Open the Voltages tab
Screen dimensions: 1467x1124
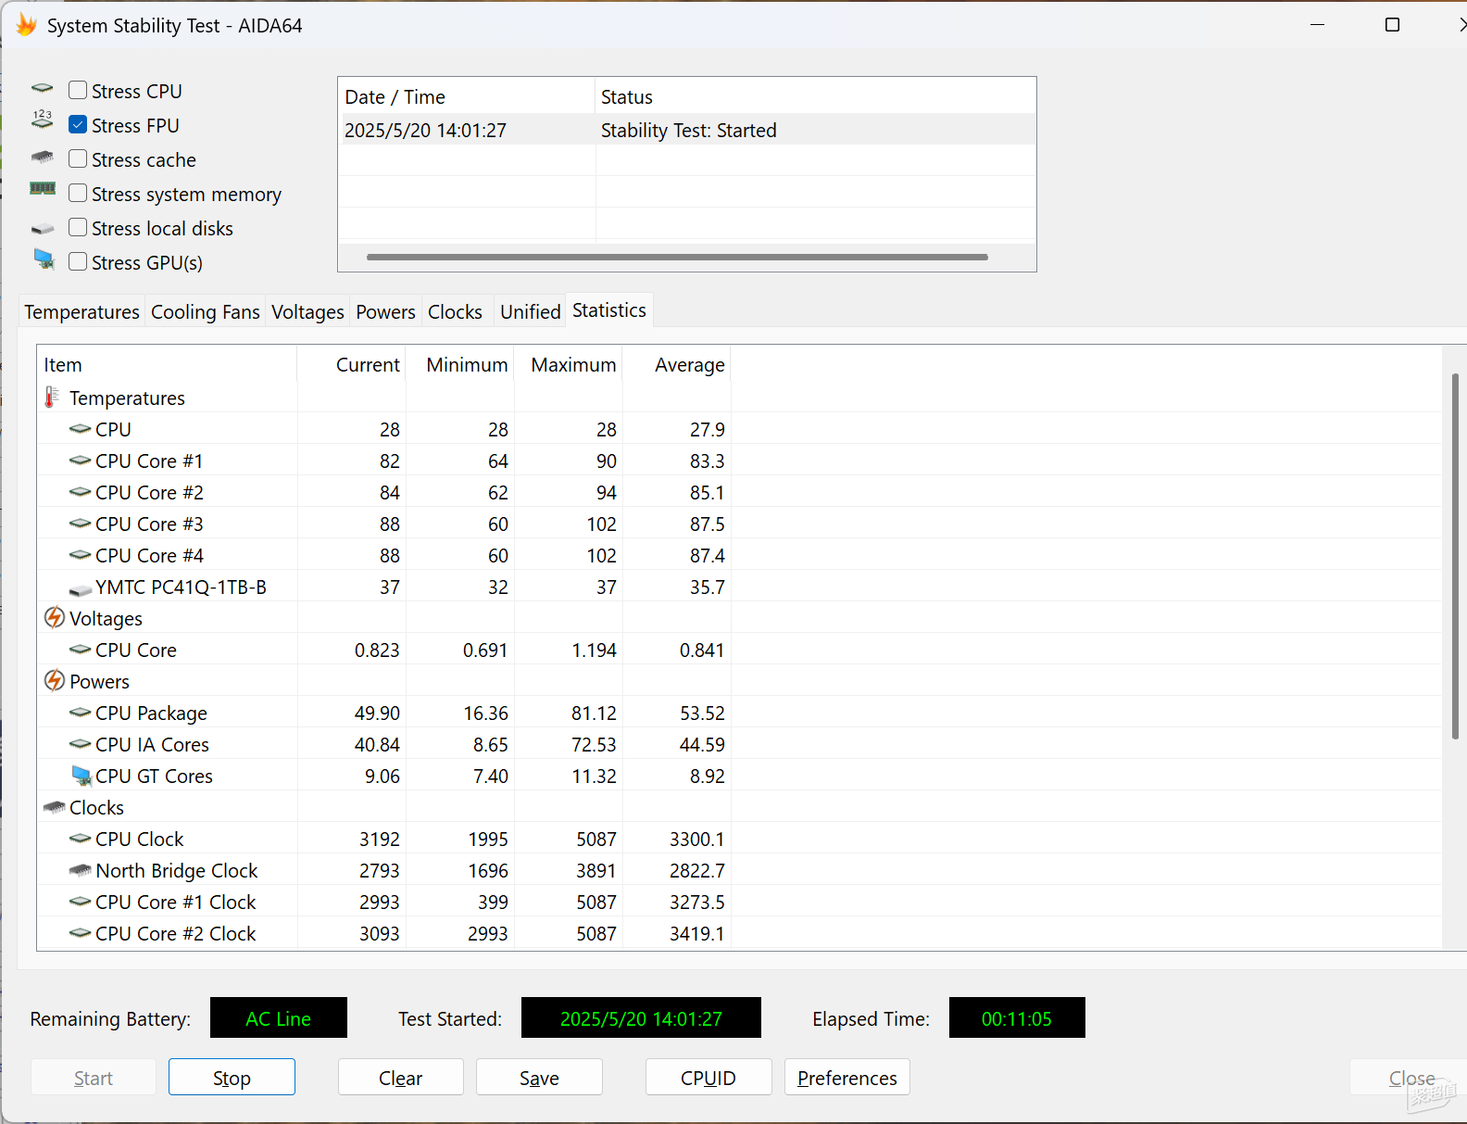pyautogui.click(x=307, y=311)
